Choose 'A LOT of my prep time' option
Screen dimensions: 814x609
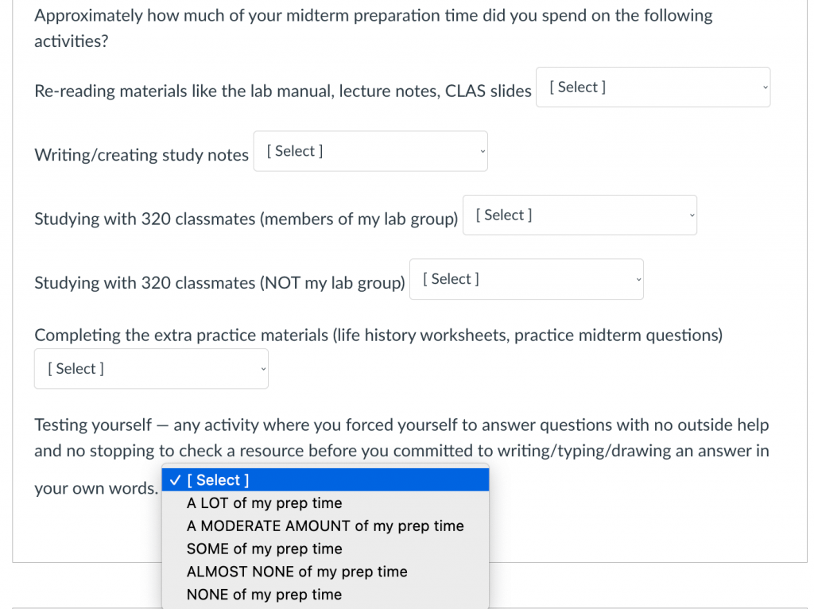coord(325,503)
